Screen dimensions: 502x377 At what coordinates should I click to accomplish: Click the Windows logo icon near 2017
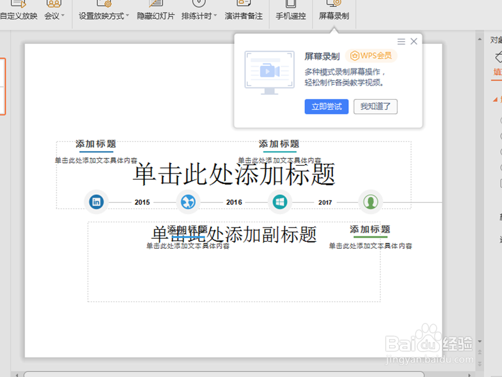(279, 202)
